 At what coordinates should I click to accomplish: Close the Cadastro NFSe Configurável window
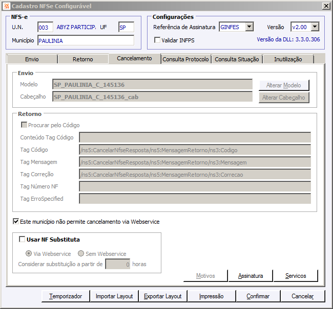point(326,6)
